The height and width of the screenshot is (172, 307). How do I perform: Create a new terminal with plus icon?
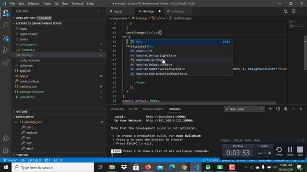coord(270,109)
